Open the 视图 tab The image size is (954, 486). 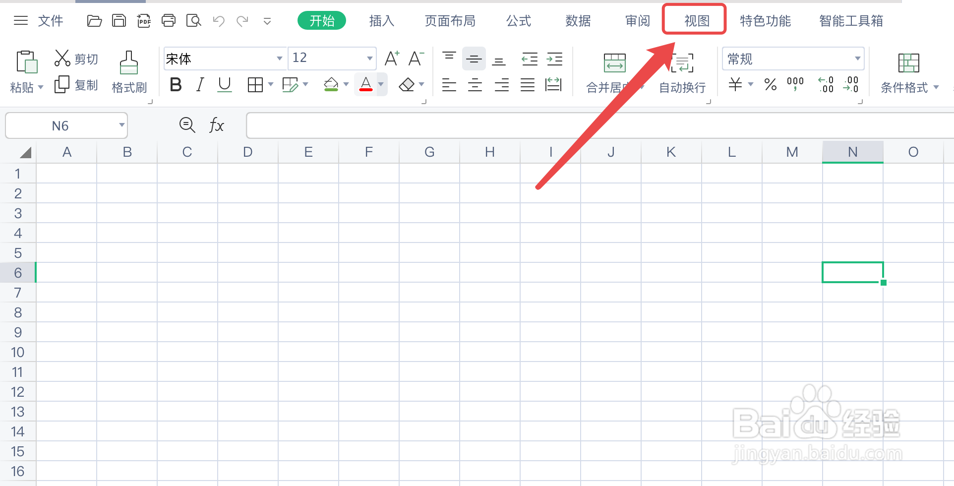pos(697,21)
